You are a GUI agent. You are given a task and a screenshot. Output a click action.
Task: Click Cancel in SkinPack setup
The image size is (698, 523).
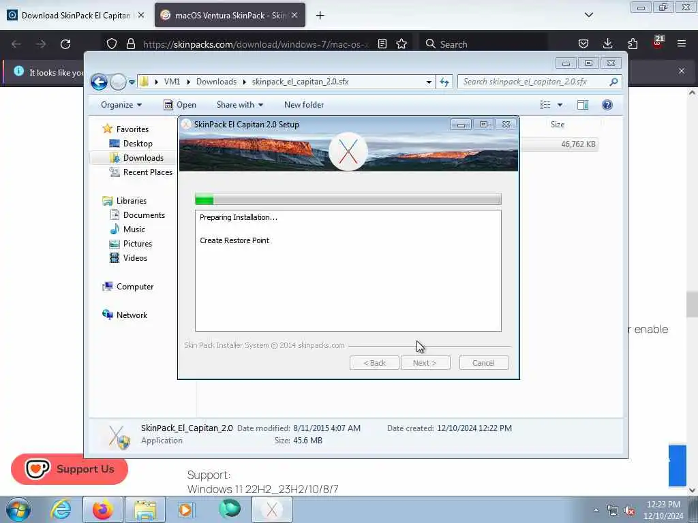click(x=484, y=363)
